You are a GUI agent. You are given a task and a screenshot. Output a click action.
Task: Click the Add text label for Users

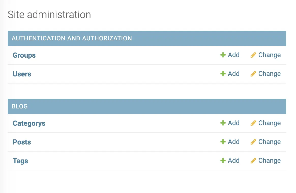tap(233, 74)
